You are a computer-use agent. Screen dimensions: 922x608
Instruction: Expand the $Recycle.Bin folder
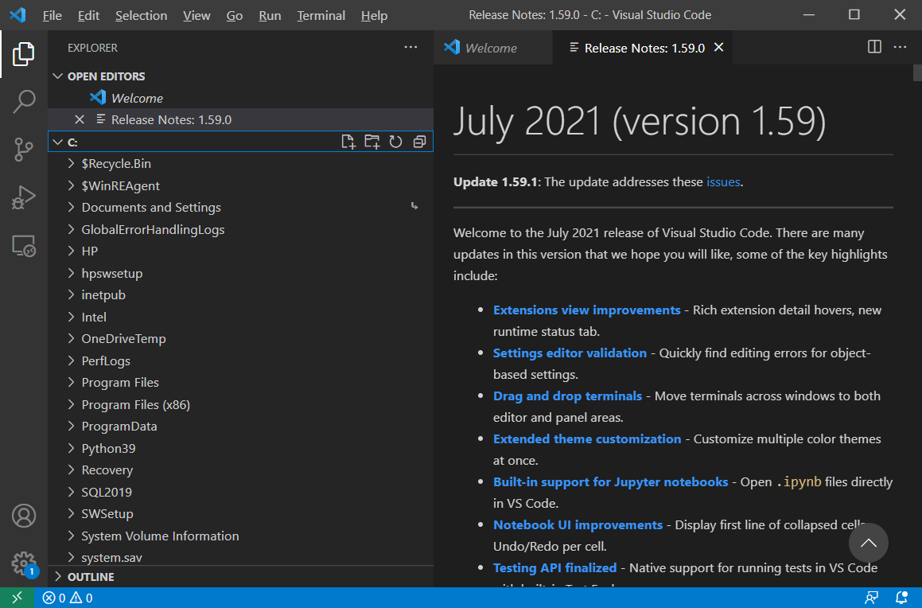click(71, 163)
